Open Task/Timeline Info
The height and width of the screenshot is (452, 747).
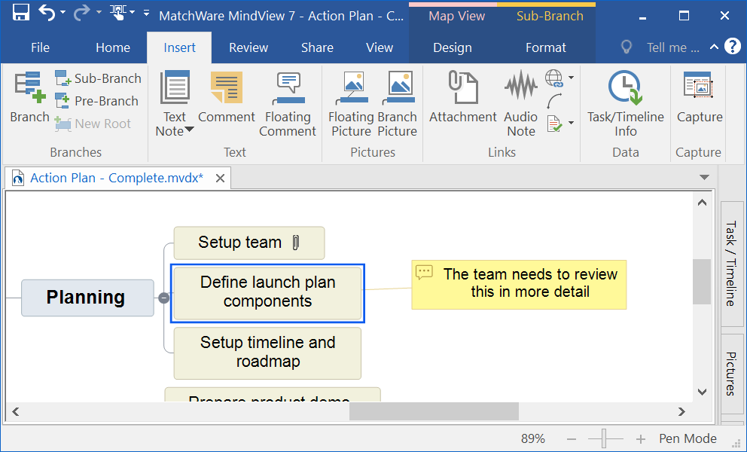click(x=626, y=104)
